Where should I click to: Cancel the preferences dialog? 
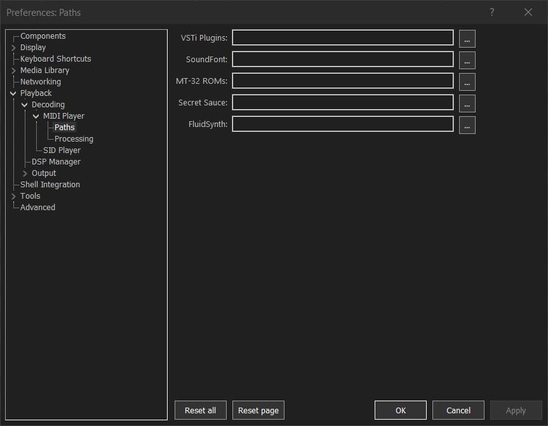(458, 410)
